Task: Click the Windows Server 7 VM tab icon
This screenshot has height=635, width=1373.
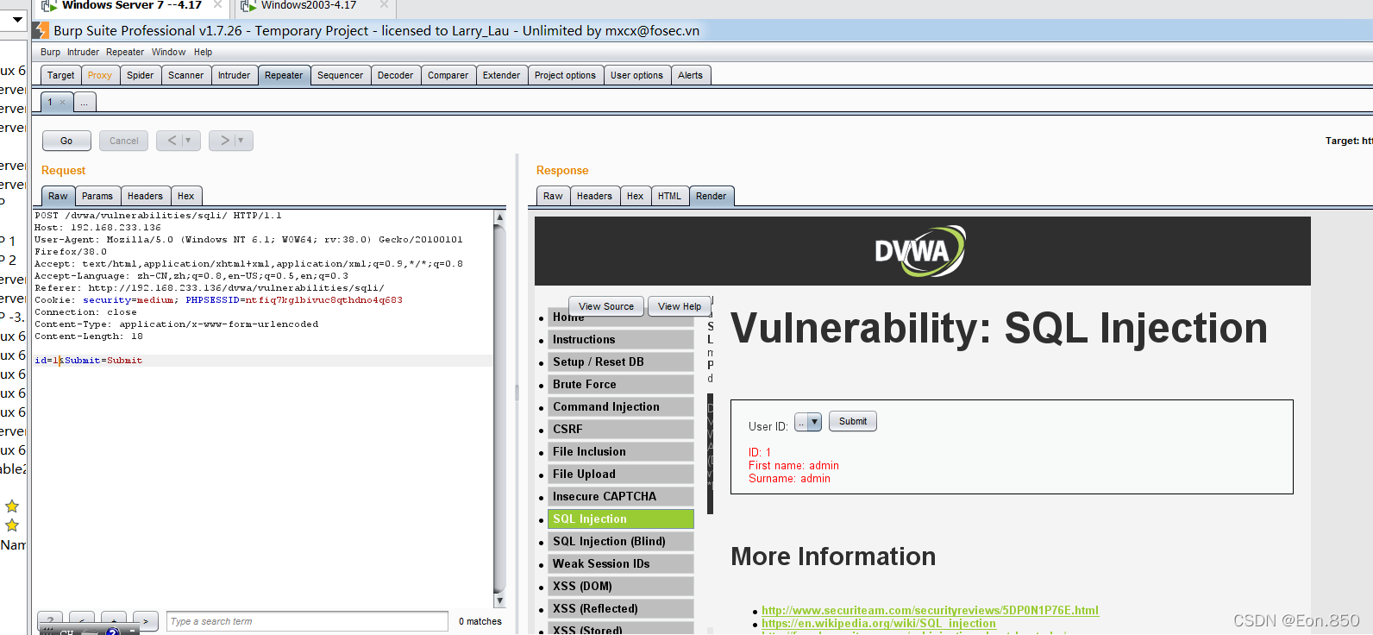Action: 49,6
